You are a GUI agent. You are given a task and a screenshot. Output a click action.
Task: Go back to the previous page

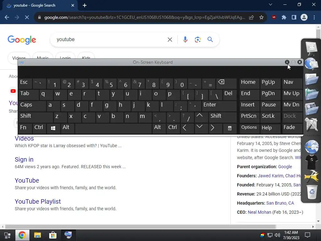pos(7,18)
